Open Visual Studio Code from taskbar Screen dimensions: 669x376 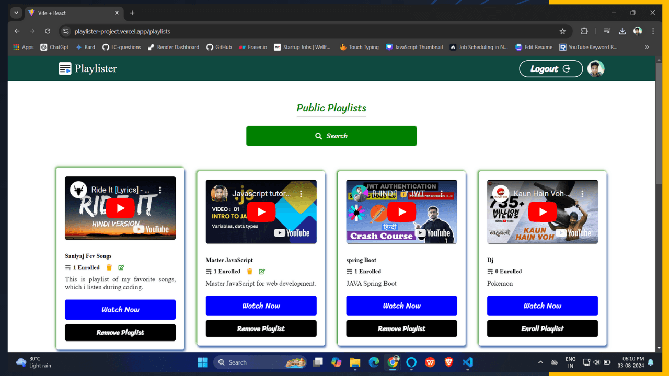[x=468, y=362]
